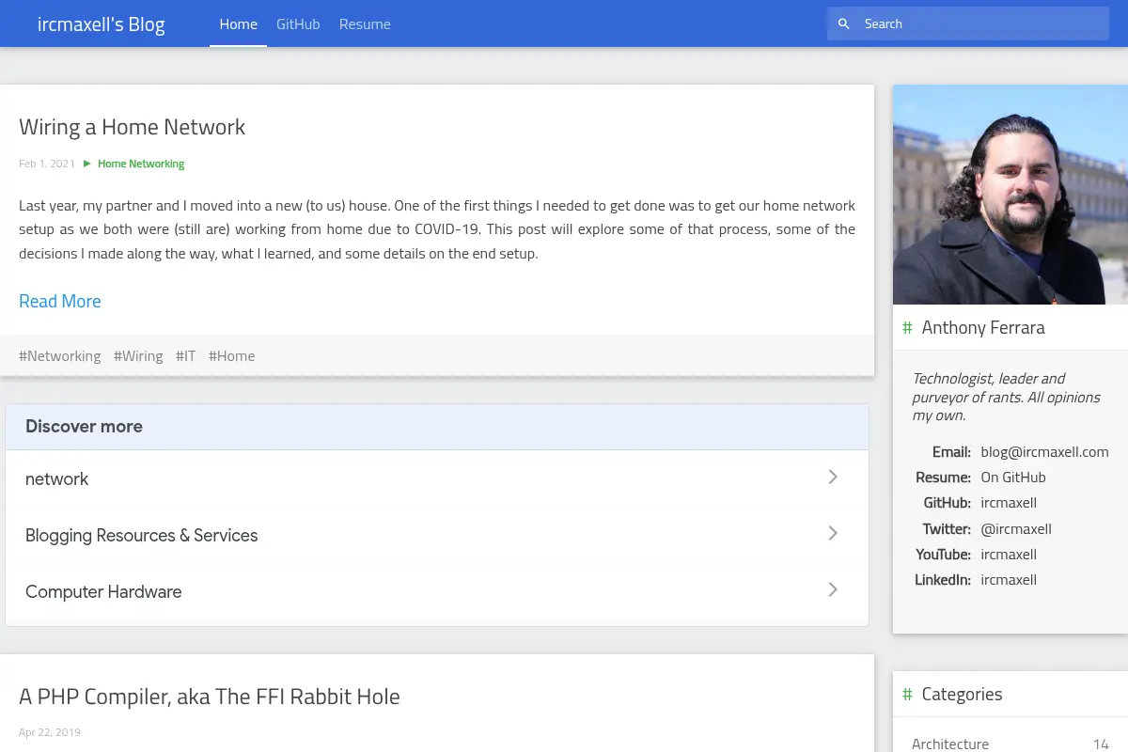Open the Resume nav item
Image resolution: width=1128 pixels, height=752 pixels.
coord(365,24)
